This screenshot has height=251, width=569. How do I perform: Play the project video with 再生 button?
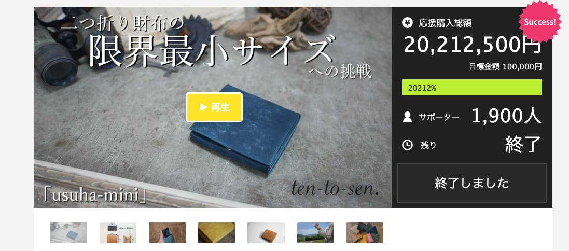point(214,107)
